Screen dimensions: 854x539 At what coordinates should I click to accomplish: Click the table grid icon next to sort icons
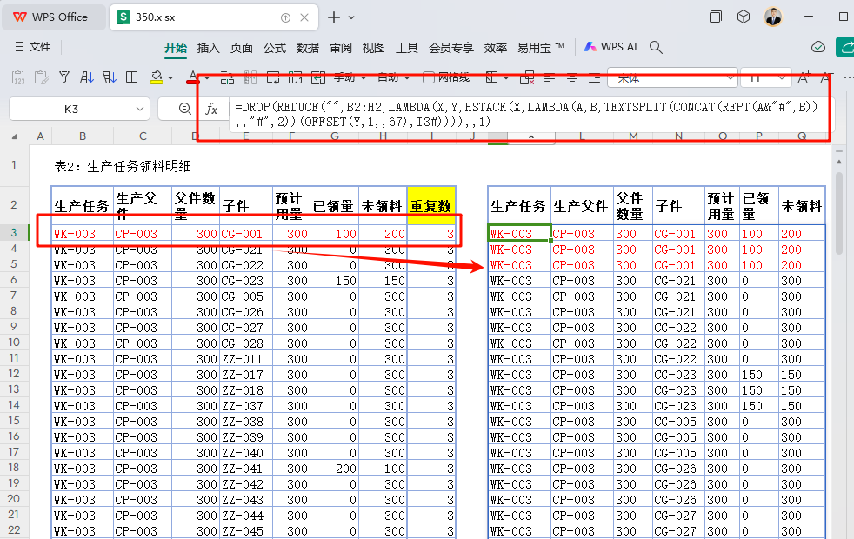[x=132, y=77]
